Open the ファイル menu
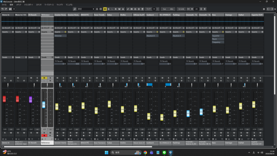The width and height of the screenshot is (277, 156). point(4,5)
